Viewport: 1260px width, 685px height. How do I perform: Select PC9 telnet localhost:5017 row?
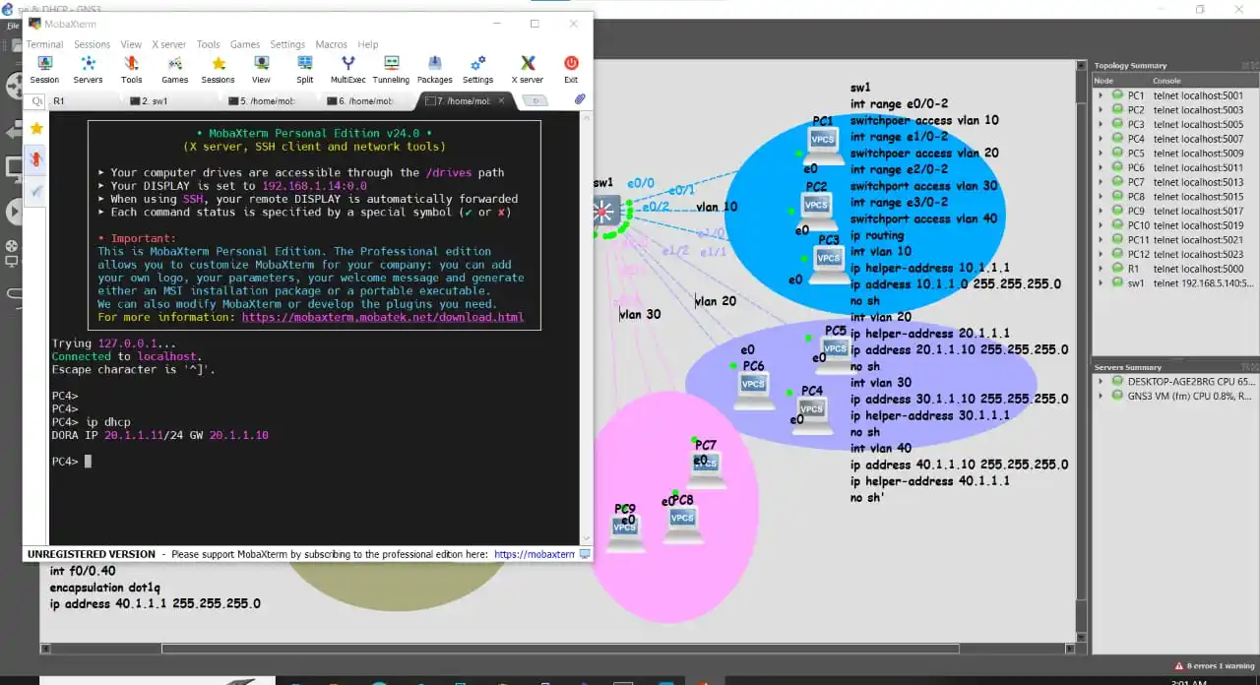[1176, 211]
